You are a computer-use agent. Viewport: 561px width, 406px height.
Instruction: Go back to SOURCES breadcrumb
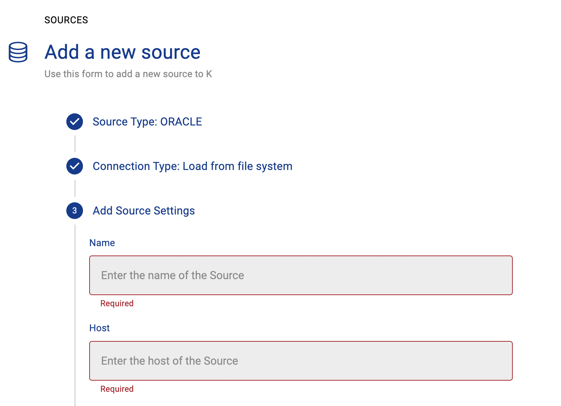[66, 20]
